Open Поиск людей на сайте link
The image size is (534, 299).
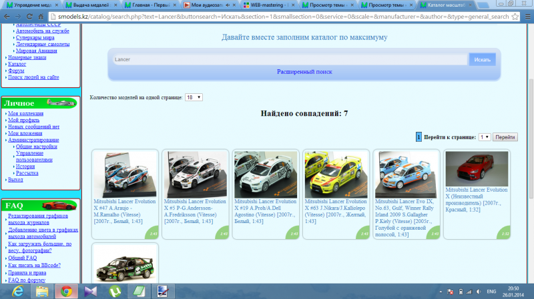click(x=33, y=77)
